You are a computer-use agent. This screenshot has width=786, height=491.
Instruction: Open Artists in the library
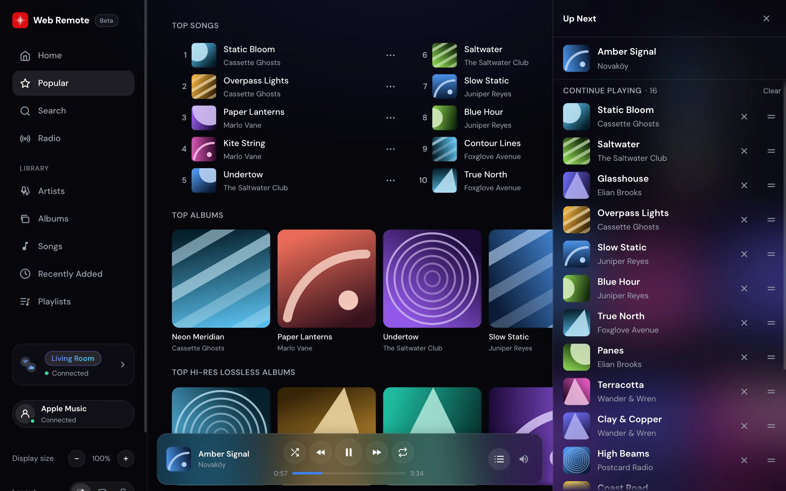73,191
